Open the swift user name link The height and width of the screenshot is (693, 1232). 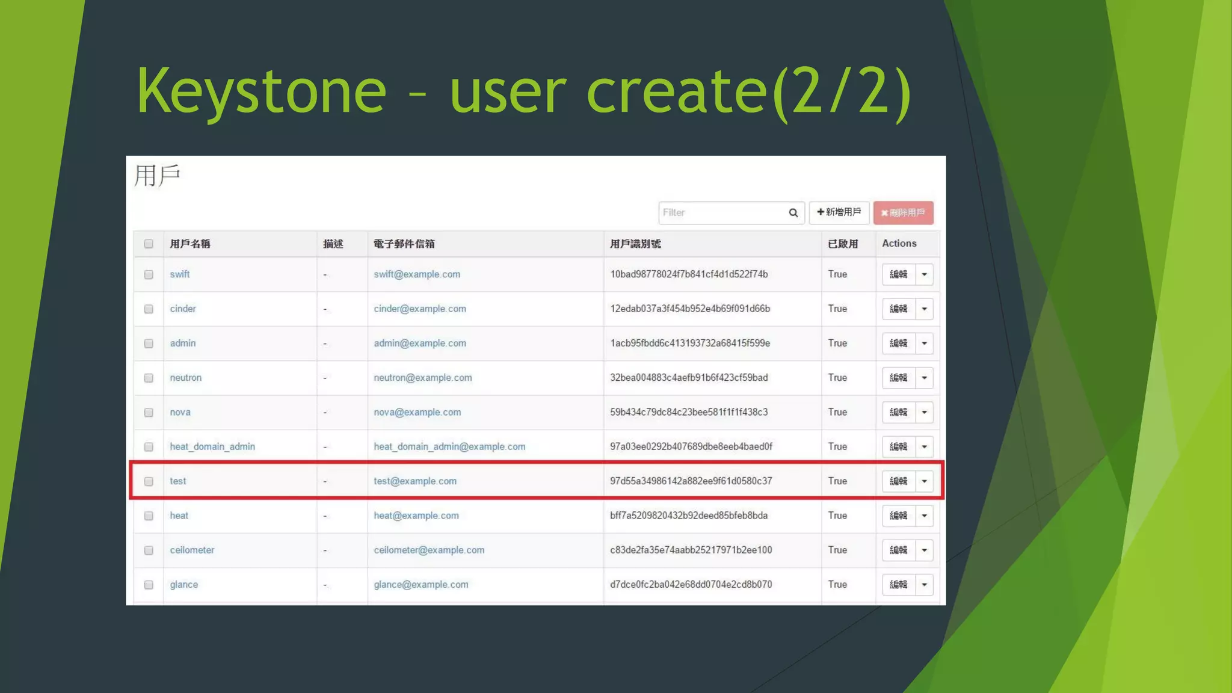pyautogui.click(x=179, y=274)
